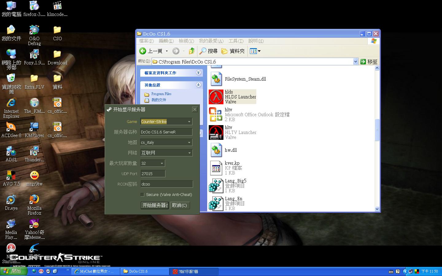Open the 編輯(E) menu
The height and width of the screenshot is (276, 442).
click(166, 41)
